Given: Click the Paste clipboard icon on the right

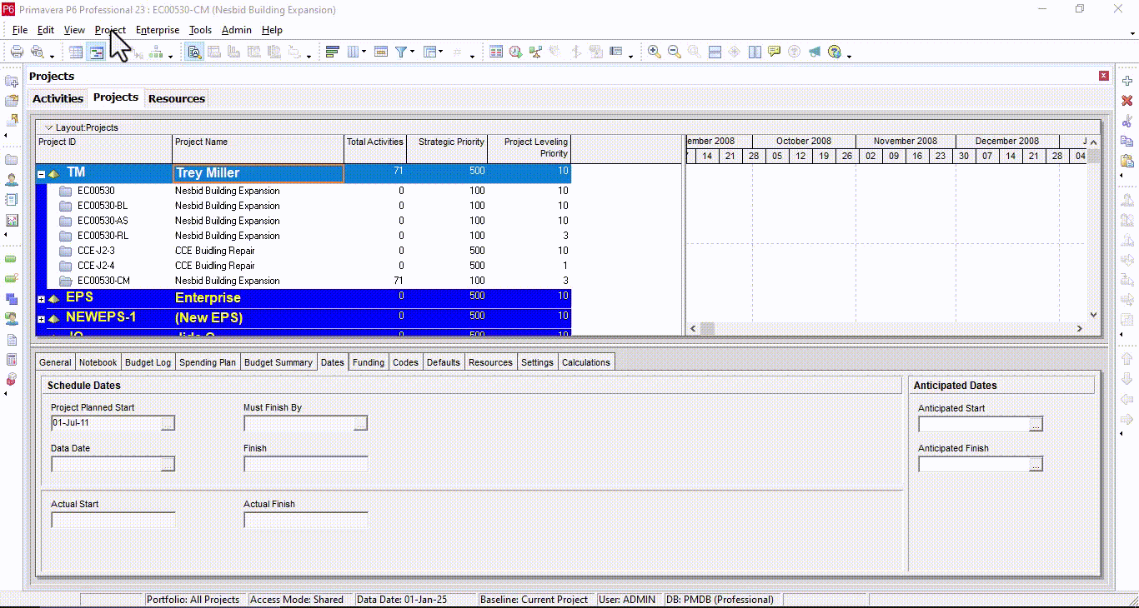Looking at the screenshot, I should [1127, 161].
